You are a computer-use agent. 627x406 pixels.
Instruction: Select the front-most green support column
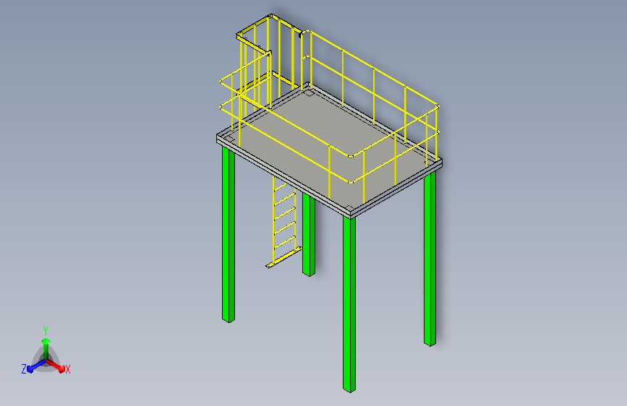pyautogui.click(x=349, y=305)
